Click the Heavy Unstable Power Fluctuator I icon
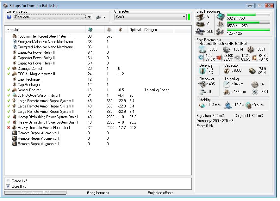Screen dimensions: 280x201 [x=15, y=127]
